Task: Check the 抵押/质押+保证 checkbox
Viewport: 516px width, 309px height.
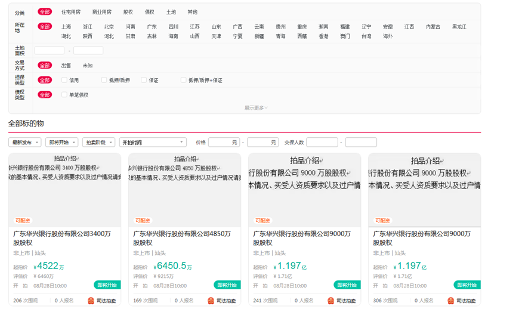Action: (184, 80)
